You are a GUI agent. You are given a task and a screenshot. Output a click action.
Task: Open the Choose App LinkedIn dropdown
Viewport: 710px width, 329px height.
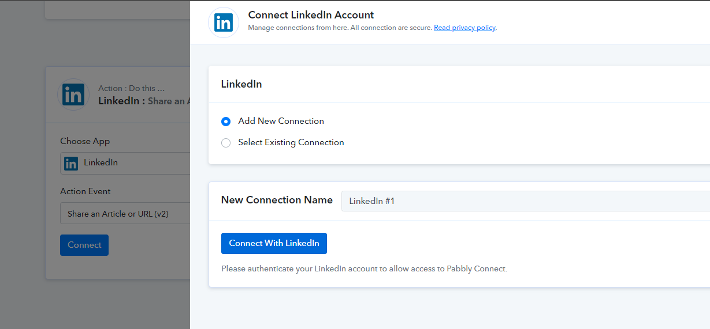pyautogui.click(x=125, y=163)
